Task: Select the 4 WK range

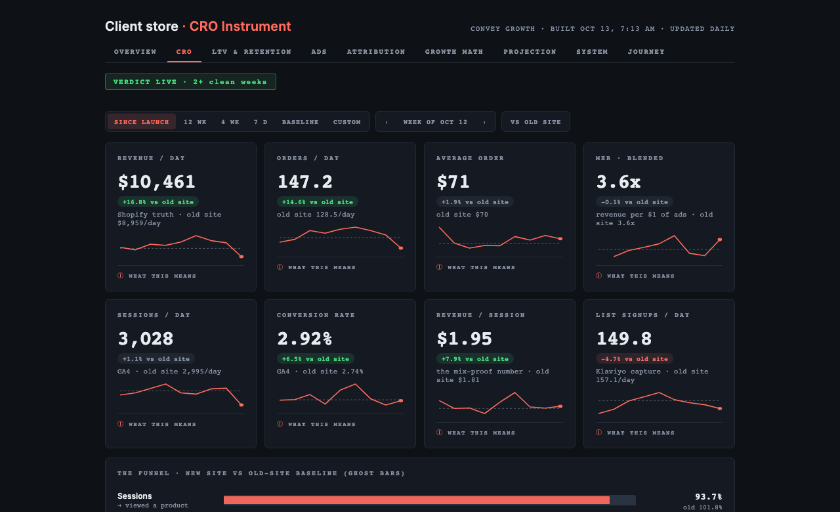Action: [230, 122]
